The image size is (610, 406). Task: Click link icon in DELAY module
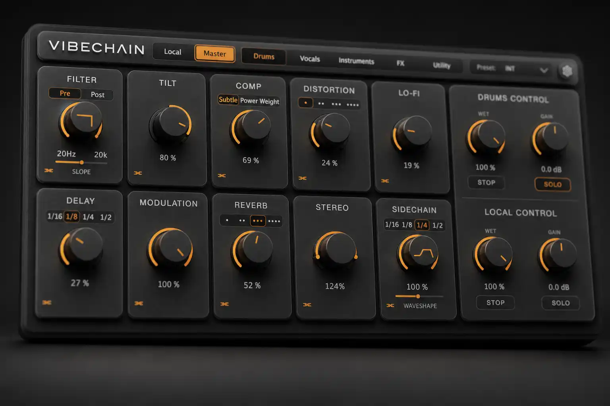(47, 303)
